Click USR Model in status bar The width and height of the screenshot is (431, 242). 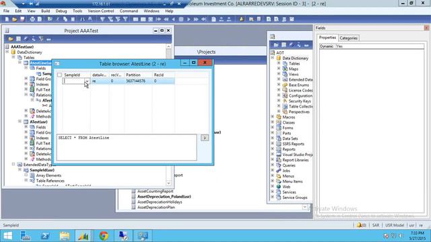pos(395,225)
